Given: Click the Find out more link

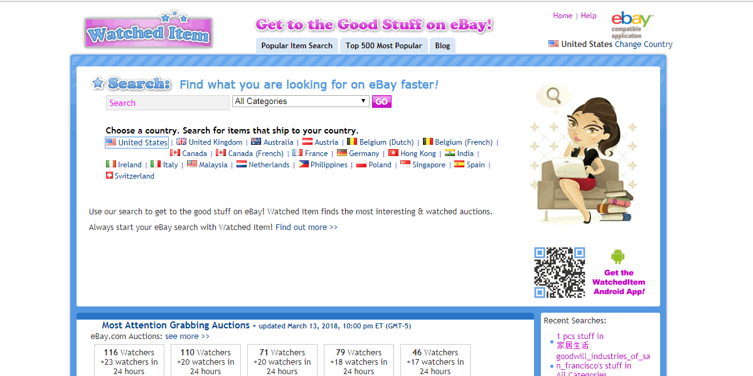Looking at the screenshot, I should (x=306, y=227).
